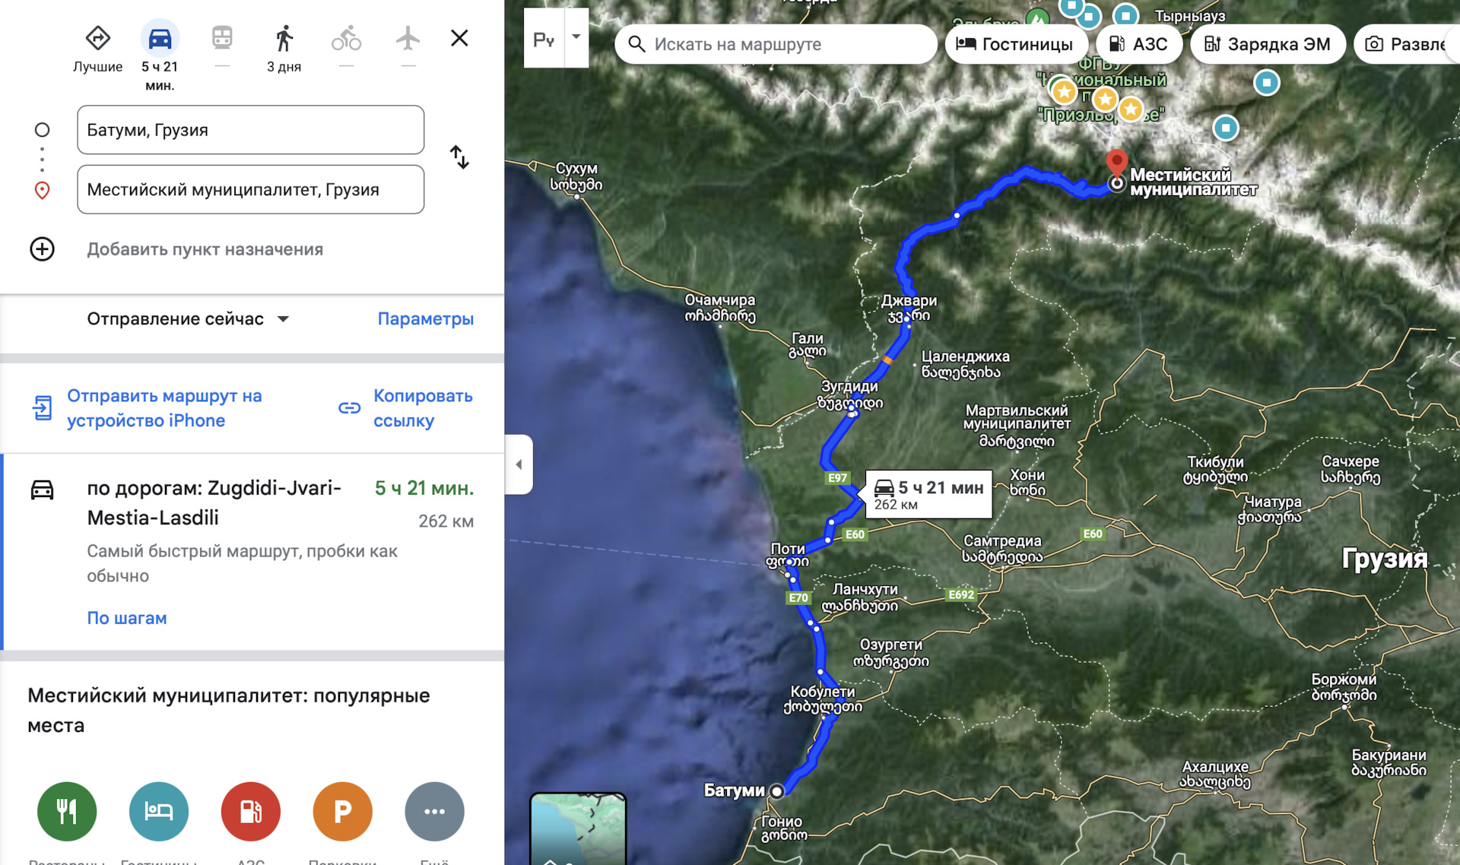
Task: Click the Батуми, Грузия origin field
Action: click(250, 130)
